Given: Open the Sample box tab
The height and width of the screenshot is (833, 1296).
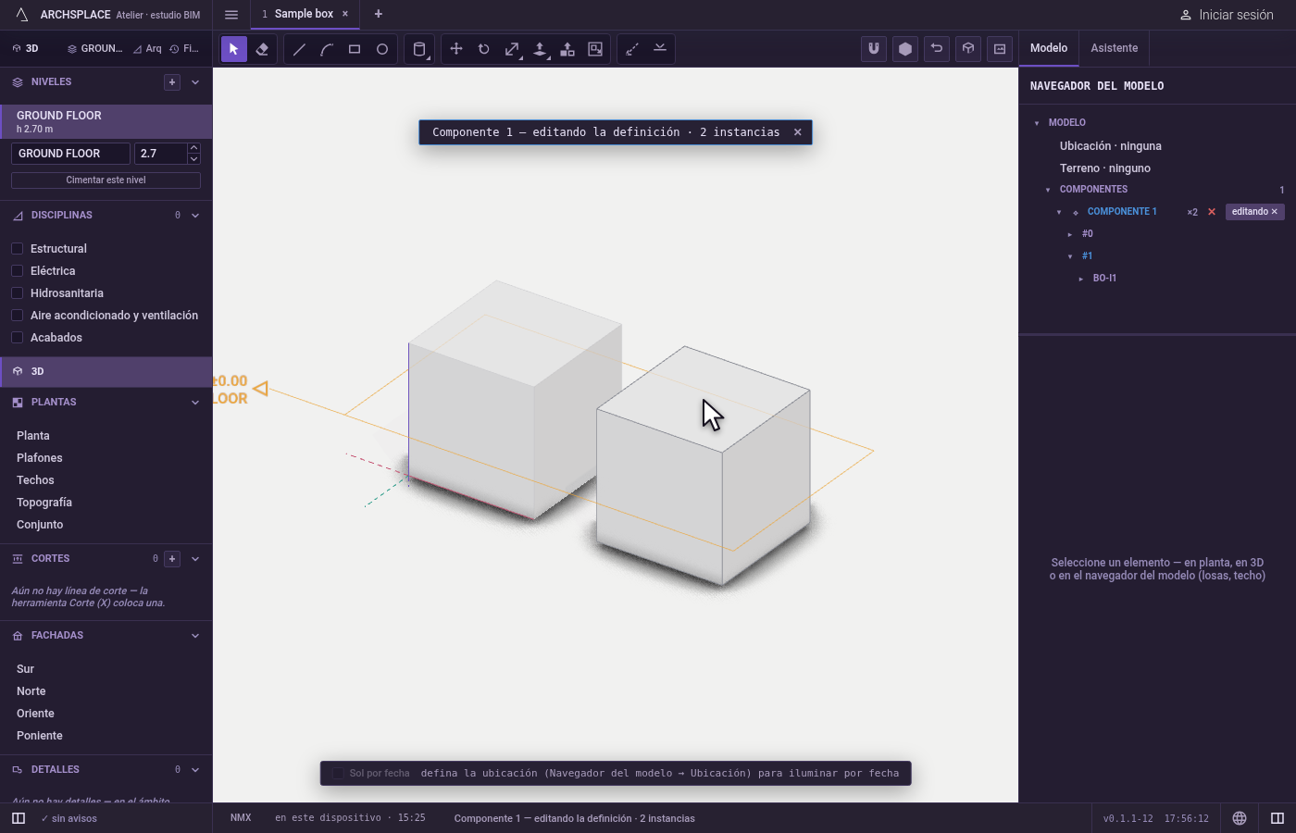Looking at the screenshot, I should point(304,14).
